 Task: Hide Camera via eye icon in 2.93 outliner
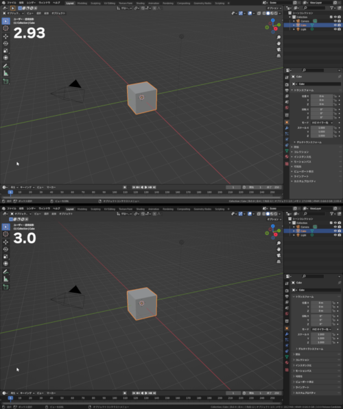335,21
